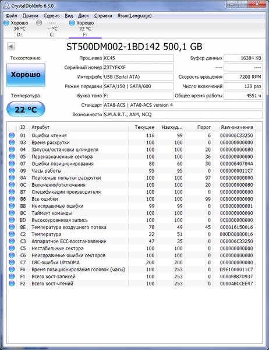Screen dimensions: 269x350
Task: Click the 22 °C temperature button
Action: tap(26, 109)
